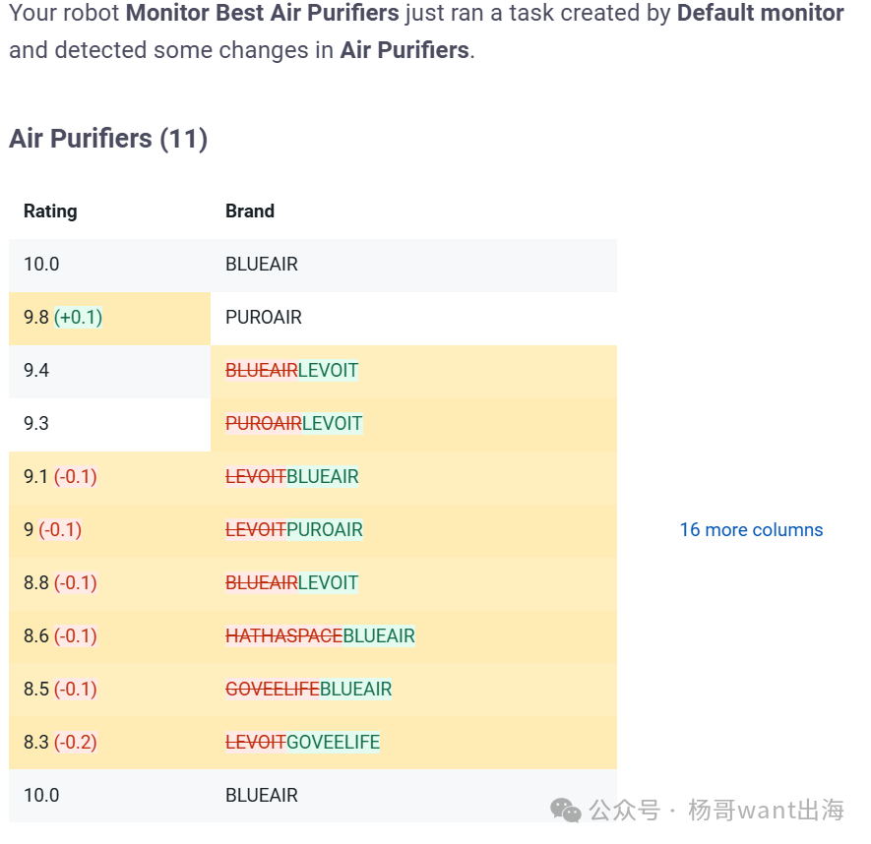Image resolution: width=871 pixels, height=844 pixels.
Task: Click the 9.1 (-0.1) rating cell
Action: (x=109, y=476)
